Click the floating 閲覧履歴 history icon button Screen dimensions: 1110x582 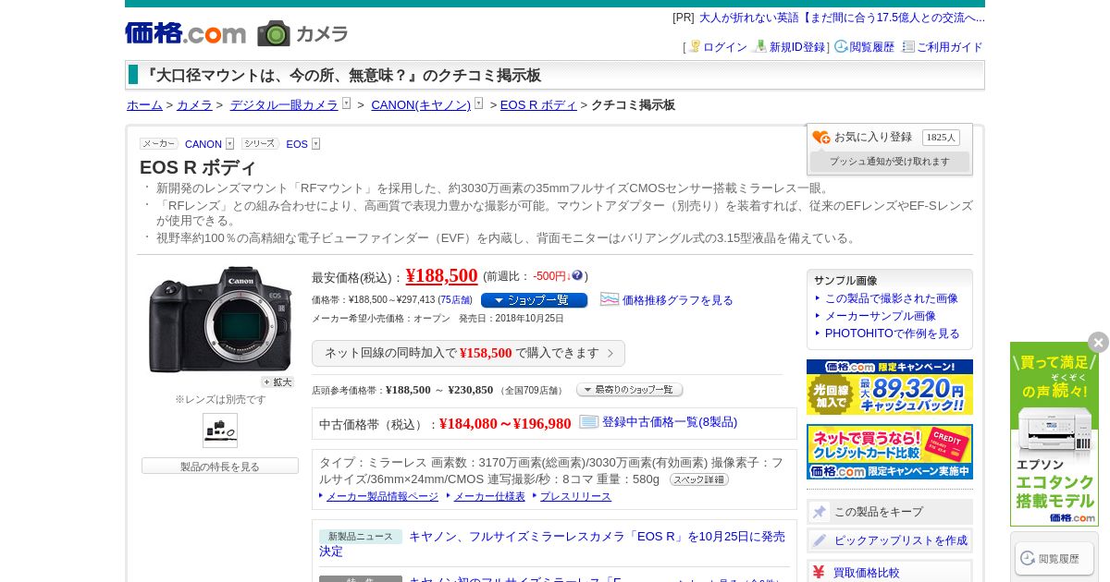pos(1054,558)
